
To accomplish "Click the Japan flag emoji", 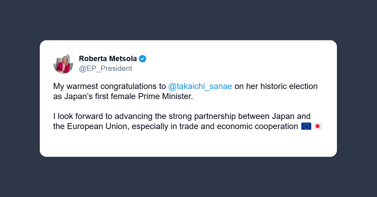I will [x=317, y=126].
